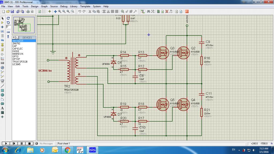
Task: Start simulation with the Play button
Action: (x=6, y=144)
